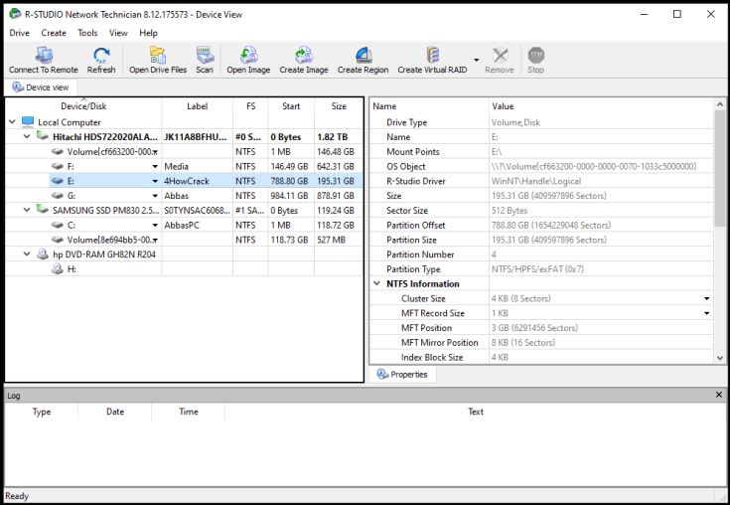Click the properties scrollbar up arrow
Image resolution: width=730 pixels, height=505 pixels.
coord(720,104)
